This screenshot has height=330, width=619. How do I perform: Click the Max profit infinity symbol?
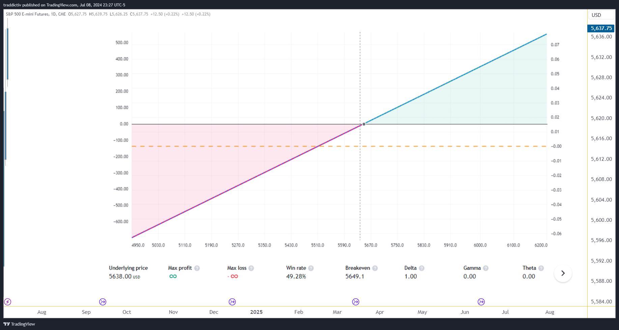pos(173,276)
